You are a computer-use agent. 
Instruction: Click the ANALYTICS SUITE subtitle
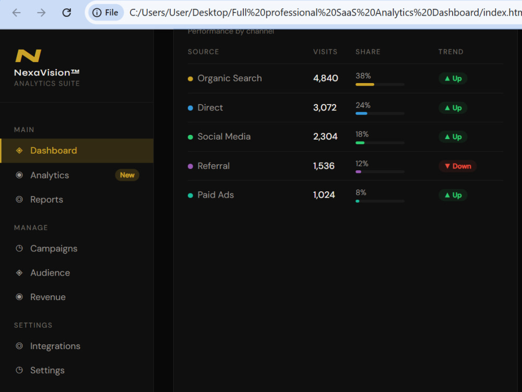(47, 84)
